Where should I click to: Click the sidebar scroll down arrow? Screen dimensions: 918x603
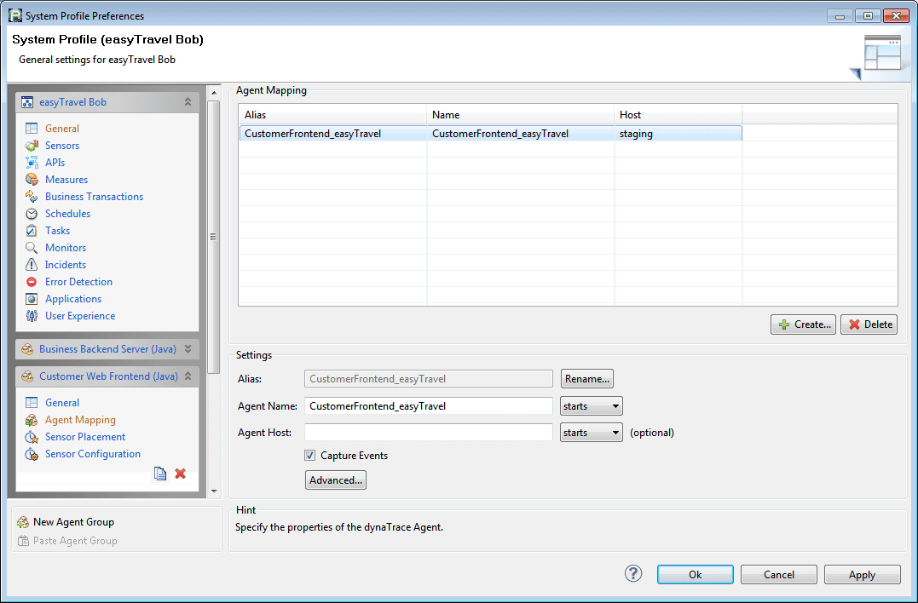(214, 491)
